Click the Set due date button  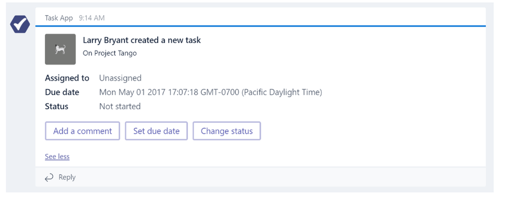(x=156, y=131)
